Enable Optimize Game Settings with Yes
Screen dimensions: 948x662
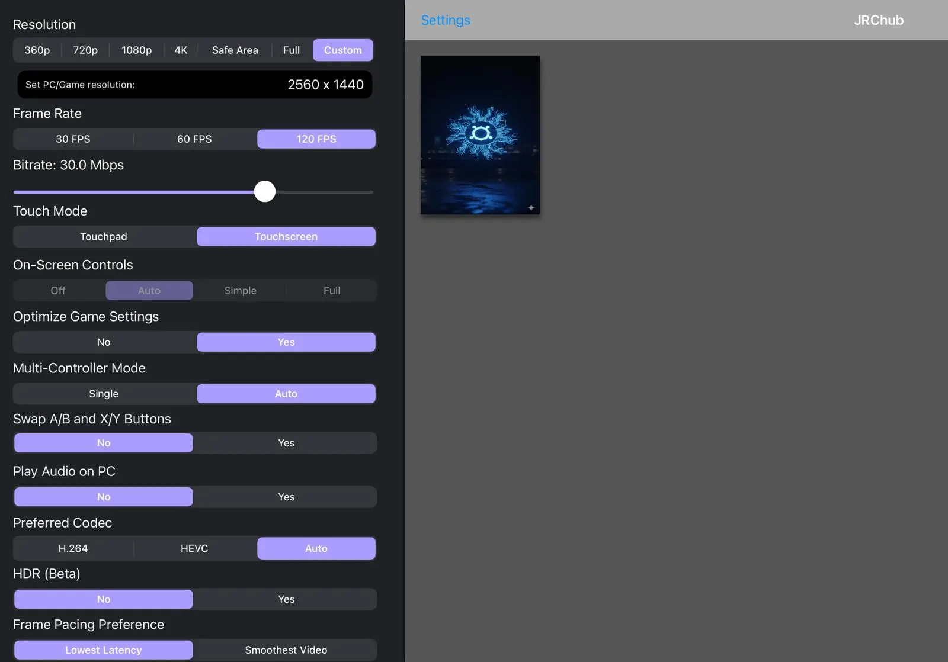point(286,342)
